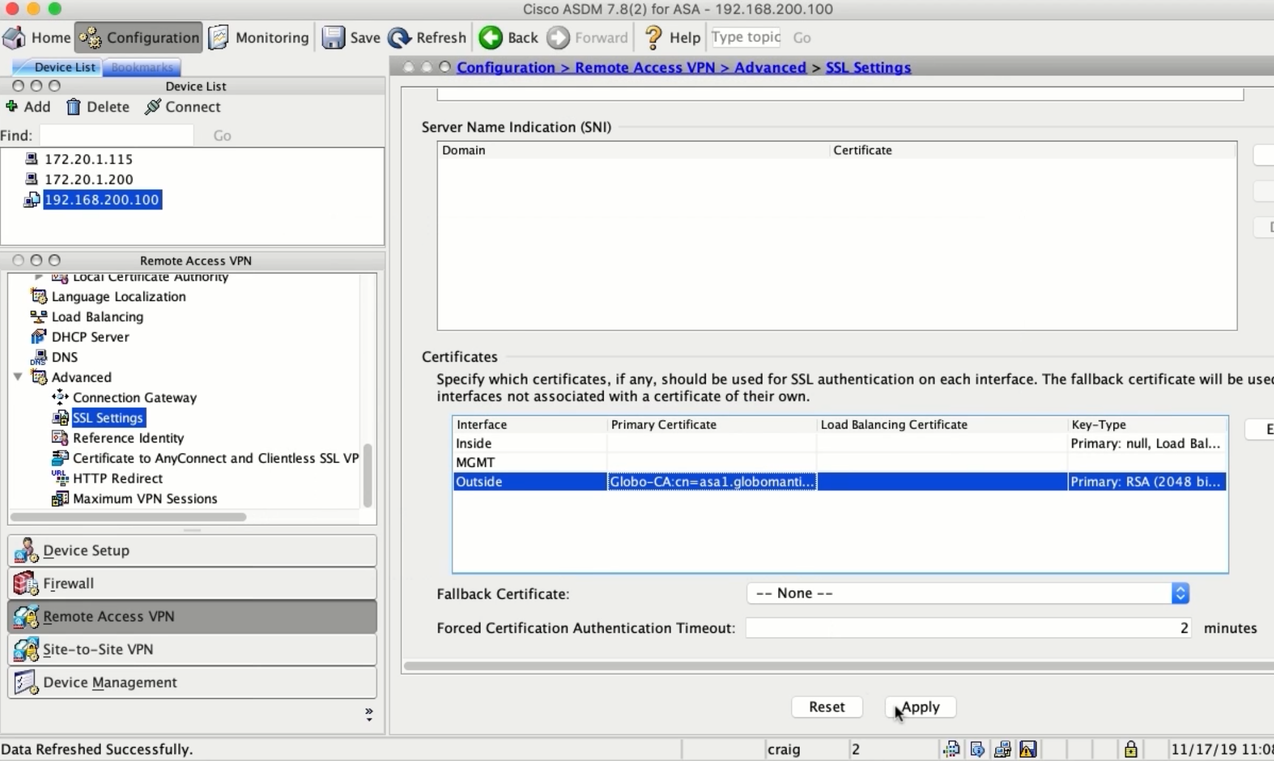Click the leftmost document icon in the status bar

(x=951, y=749)
